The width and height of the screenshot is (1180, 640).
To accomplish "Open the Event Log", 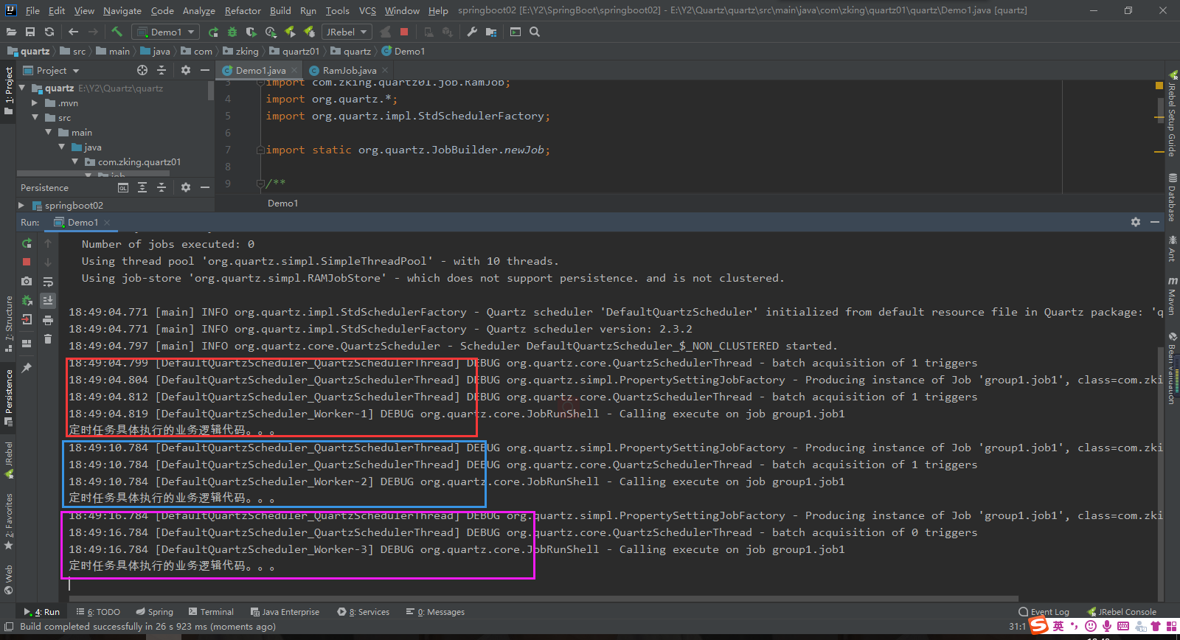I will [x=1044, y=612].
